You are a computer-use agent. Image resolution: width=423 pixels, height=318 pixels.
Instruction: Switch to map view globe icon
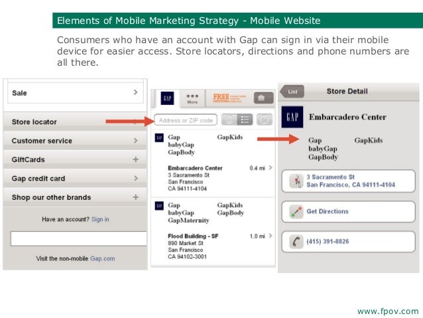[229, 119]
